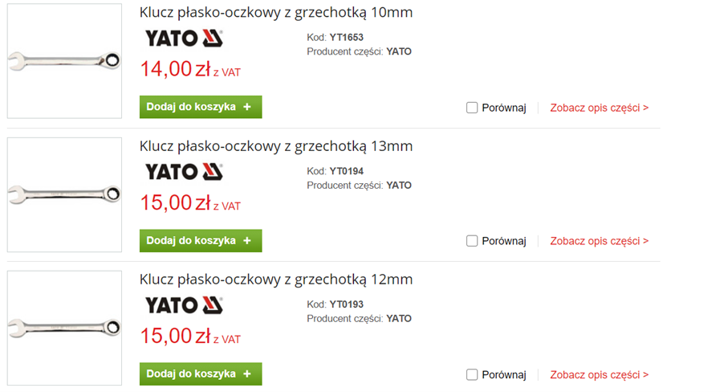Add the 10mm wrench to cart
Image resolution: width=728 pixels, height=392 pixels.
[x=200, y=107]
